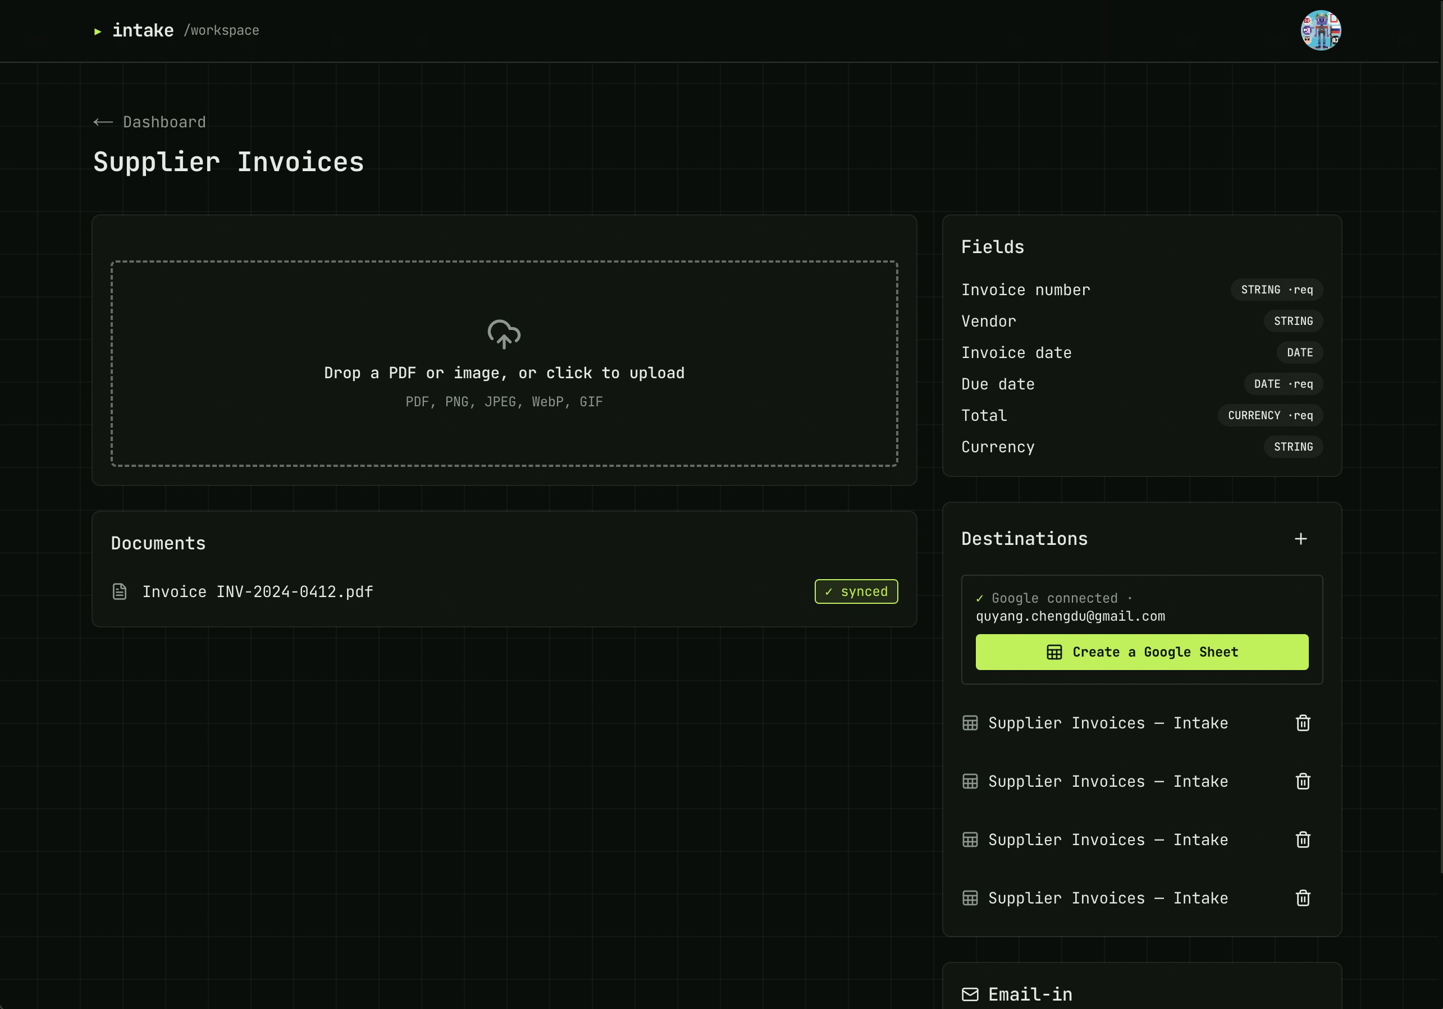This screenshot has width=1443, height=1009.
Task: Create a Google Sheet
Action: 1142,652
